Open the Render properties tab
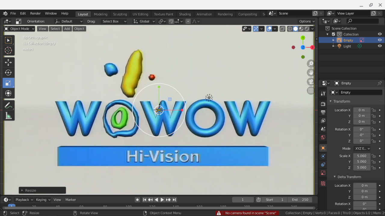This screenshot has height=216, width=385. point(323,104)
